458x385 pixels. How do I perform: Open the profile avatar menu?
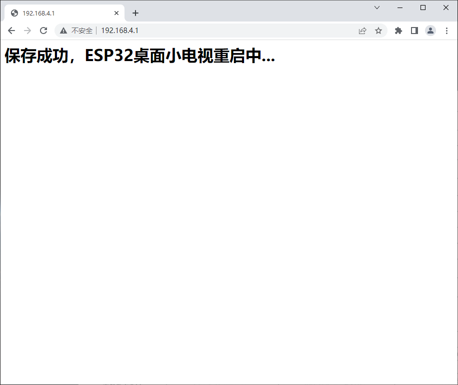click(430, 31)
